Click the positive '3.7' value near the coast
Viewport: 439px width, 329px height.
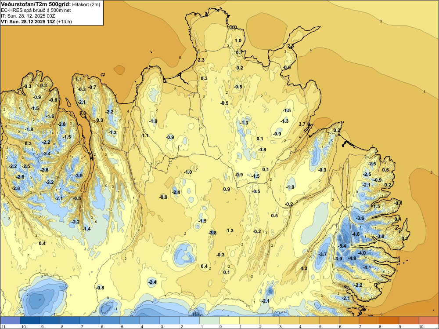302,124
